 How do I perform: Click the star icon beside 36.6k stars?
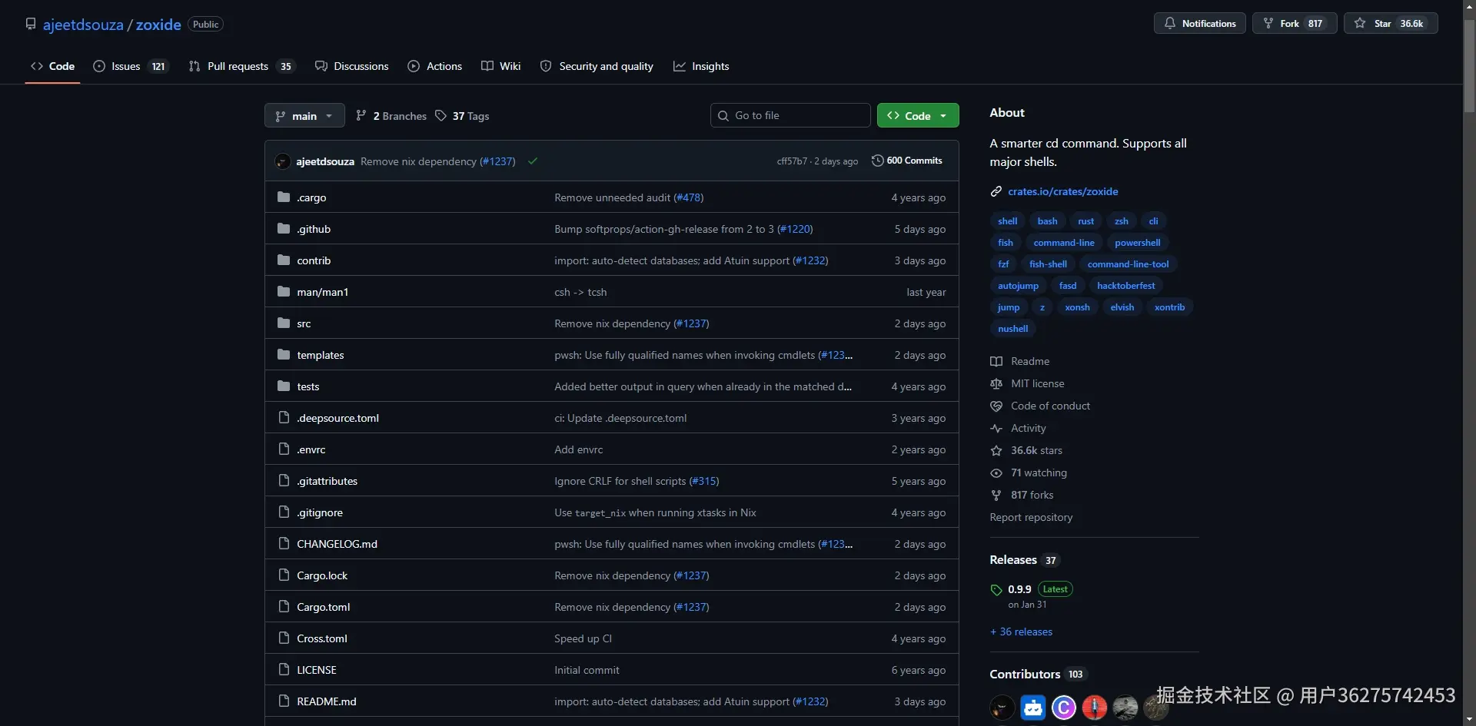pyautogui.click(x=996, y=450)
